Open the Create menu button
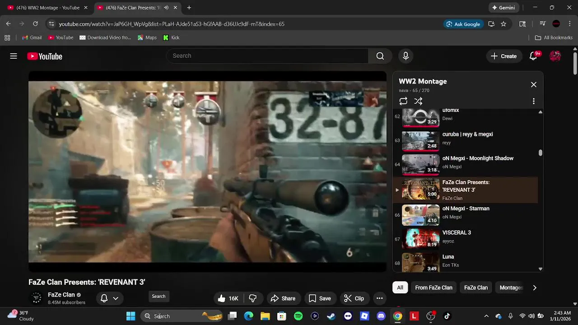This screenshot has height=325, width=578. pos(503,56)
